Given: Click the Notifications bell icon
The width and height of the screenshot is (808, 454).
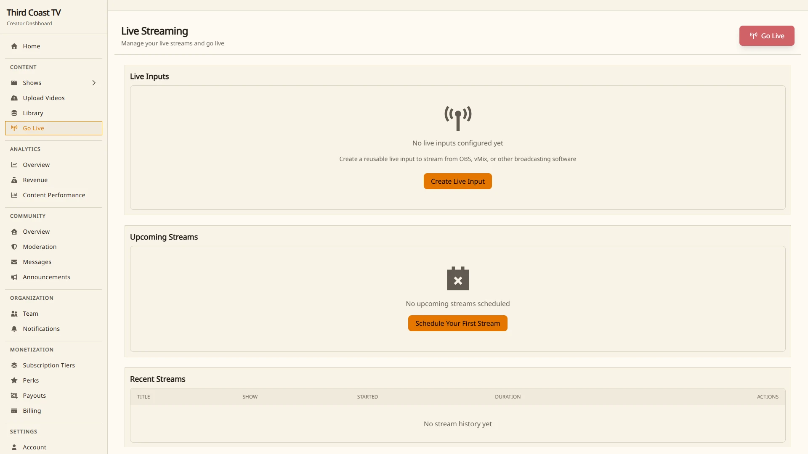Looking at the screenshot, I should (14, 329).
